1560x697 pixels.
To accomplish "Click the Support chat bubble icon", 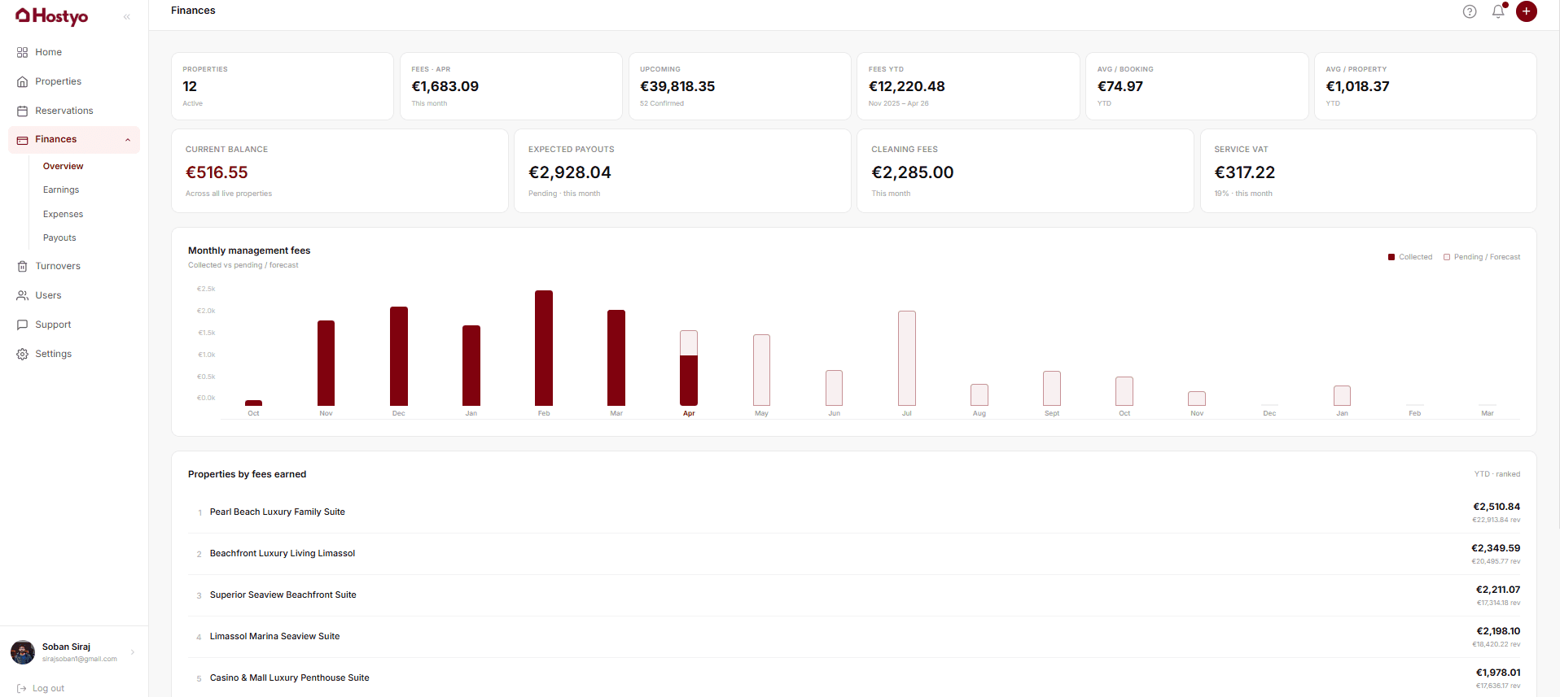I will coord(22,325).
